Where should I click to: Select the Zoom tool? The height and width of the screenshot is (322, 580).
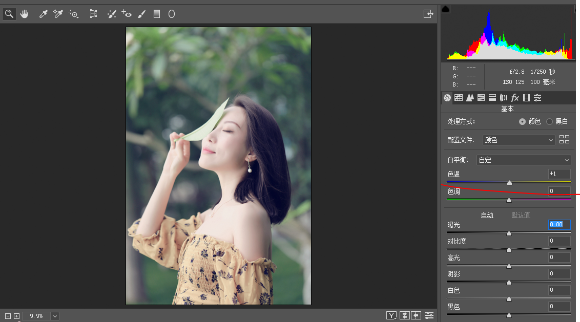[9, 14]
